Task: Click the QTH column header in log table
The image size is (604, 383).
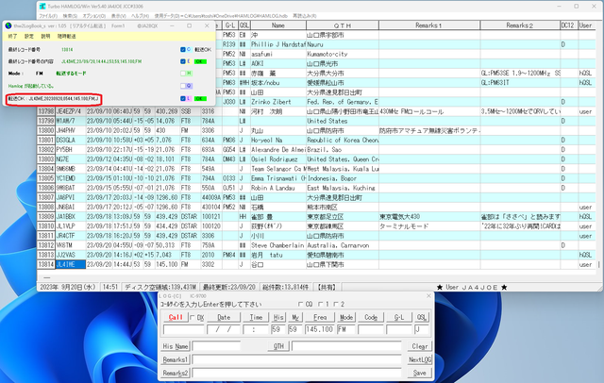Action: click(343, 25)
